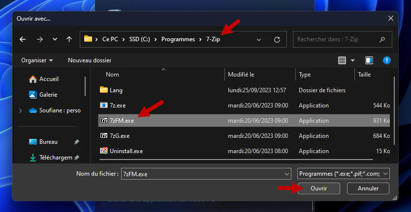
Task: Open the recent locations chevron
Action: point(55,39)
